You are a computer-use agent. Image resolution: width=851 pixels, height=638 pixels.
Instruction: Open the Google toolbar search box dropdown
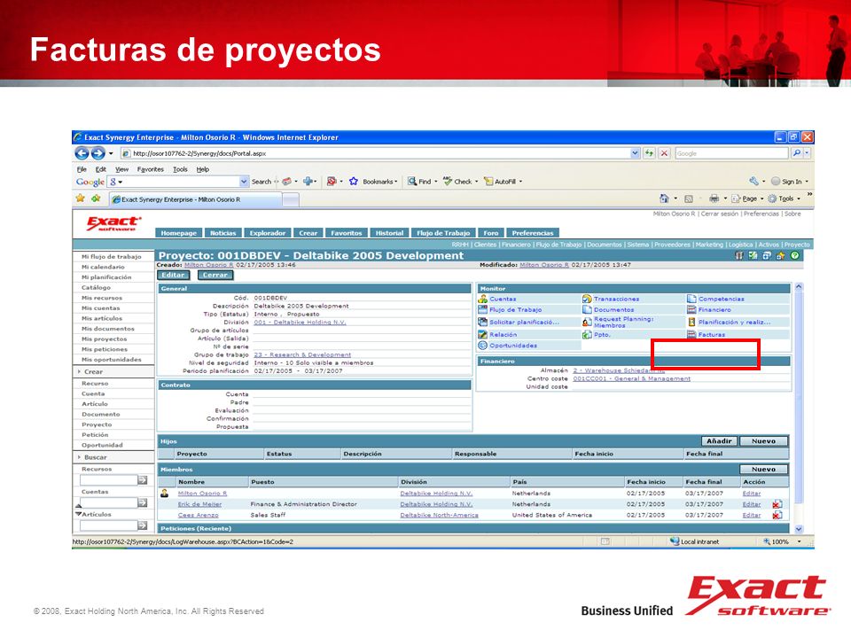point(244,182)
